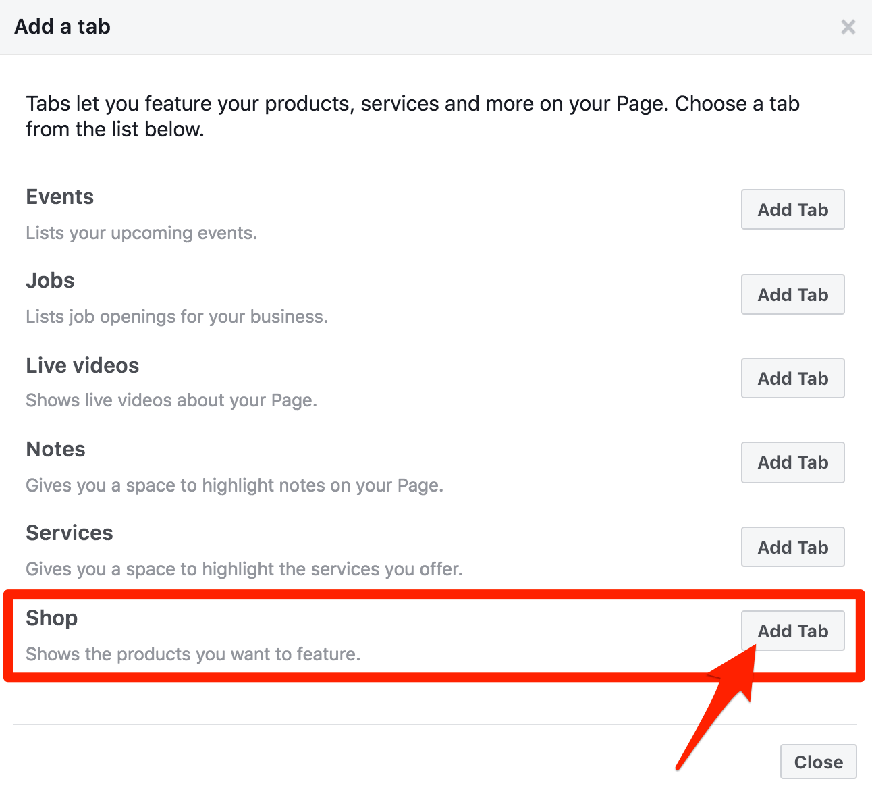
Task: Click the Jobs heading text
Action: (51, 281)
